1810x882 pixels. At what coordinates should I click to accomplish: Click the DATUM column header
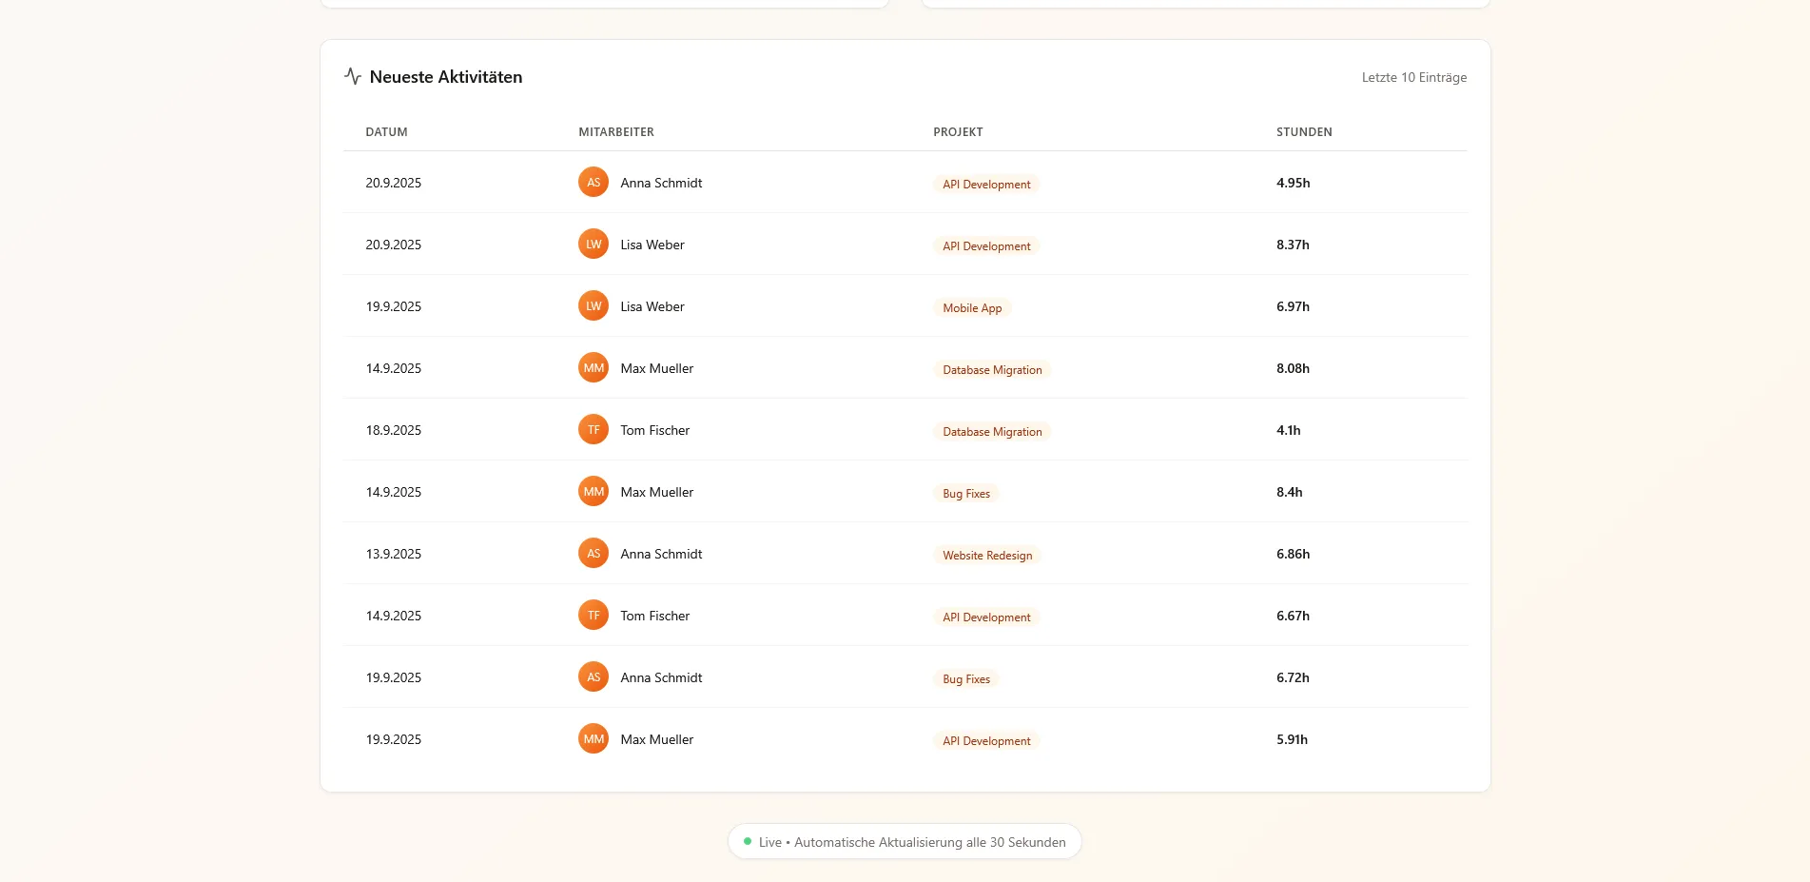(x=386, y=132)
